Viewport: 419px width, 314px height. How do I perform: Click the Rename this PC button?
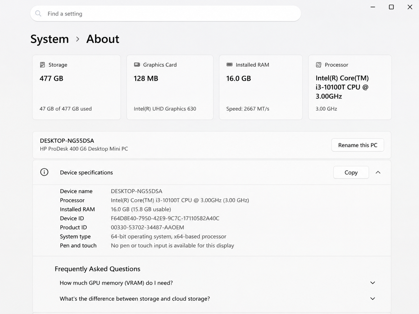tap(358, 145)
